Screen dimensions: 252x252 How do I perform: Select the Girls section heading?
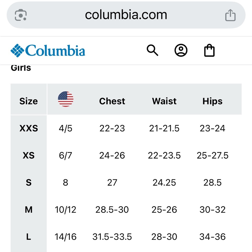[21, 68]
